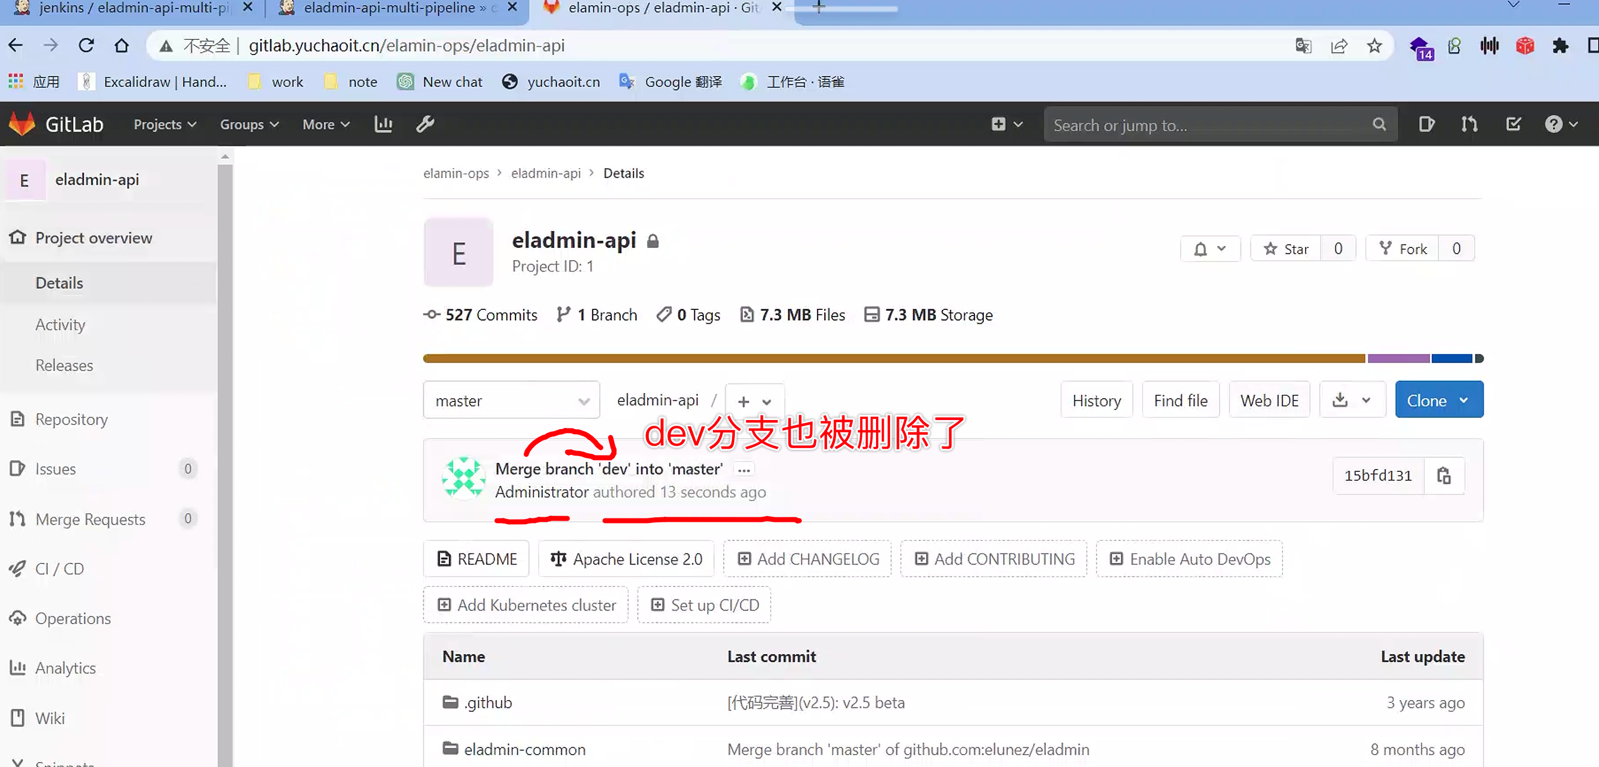The width and height of the screenshot is (1599, 767).
Task: Open the To-Do list icon
Action: click(1513, 124)
